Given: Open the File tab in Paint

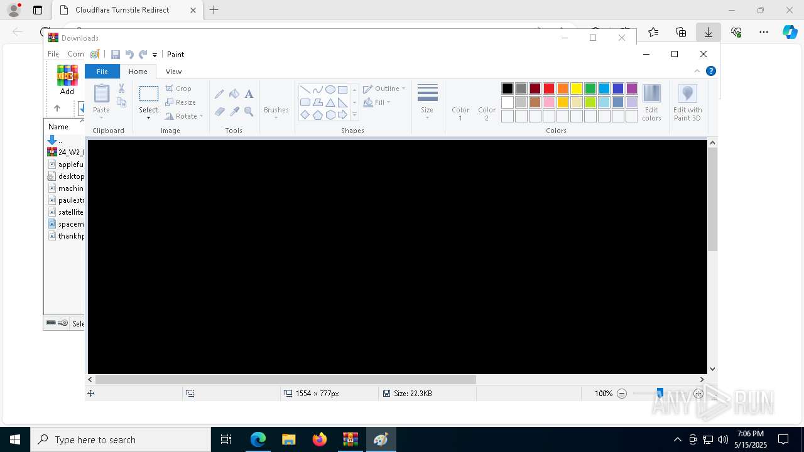Looking at the screenshot, I should (x=102, y=72).
